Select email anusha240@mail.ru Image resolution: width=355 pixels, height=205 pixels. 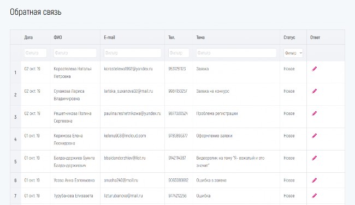121,180
